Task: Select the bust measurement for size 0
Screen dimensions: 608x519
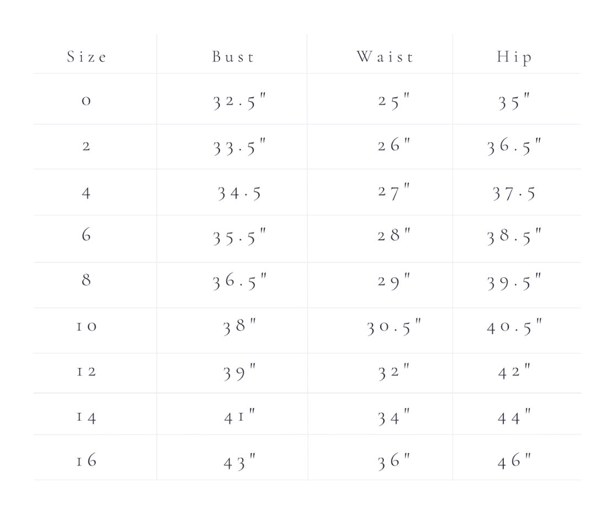Action: 239,102
